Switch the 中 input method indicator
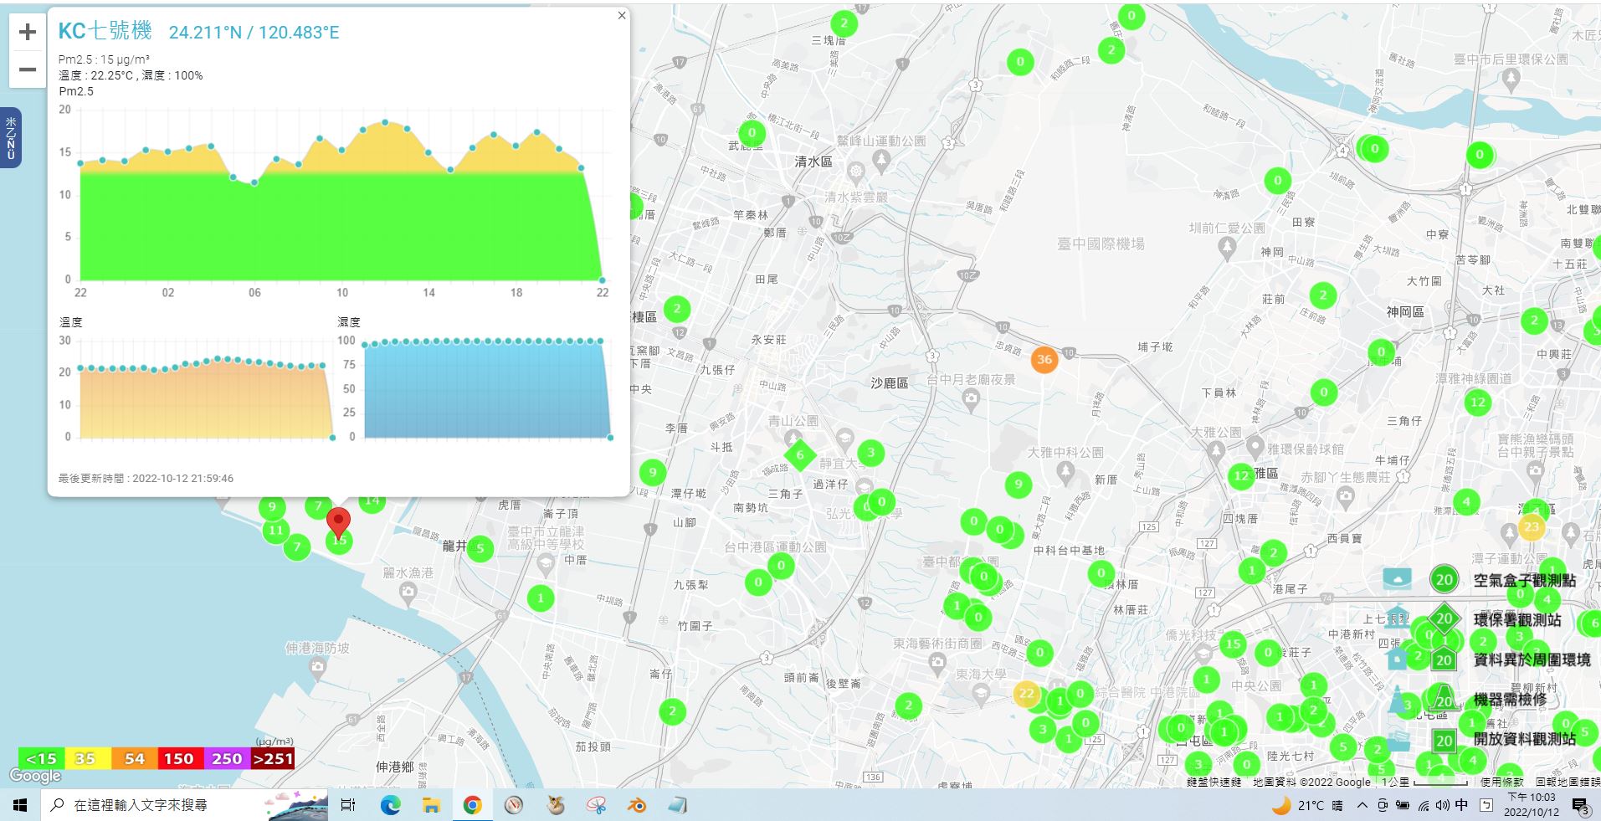The width and height of the screenshot is (1601, 821). pyautogui.click(x=1461, y=805)
